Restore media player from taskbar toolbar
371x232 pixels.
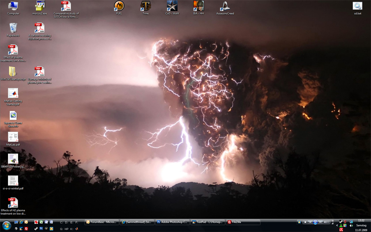point(333,224)
